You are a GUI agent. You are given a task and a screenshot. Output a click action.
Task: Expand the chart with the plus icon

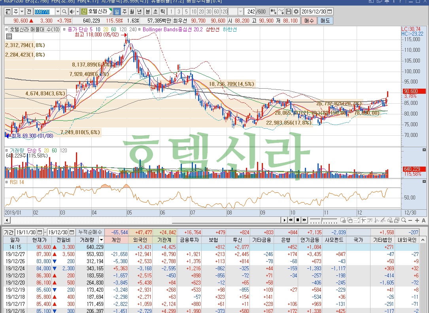(x=417, y=220)
